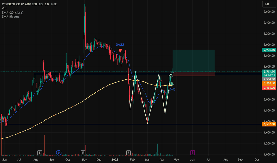Screen dimensions: 277x163
Task: Open the INR currency selector
Action: [269, 4]
